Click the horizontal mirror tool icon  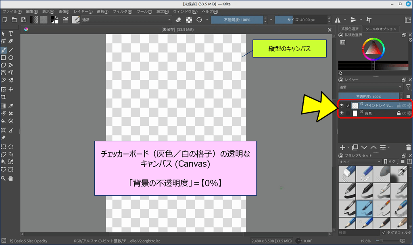tap(337, 20)
